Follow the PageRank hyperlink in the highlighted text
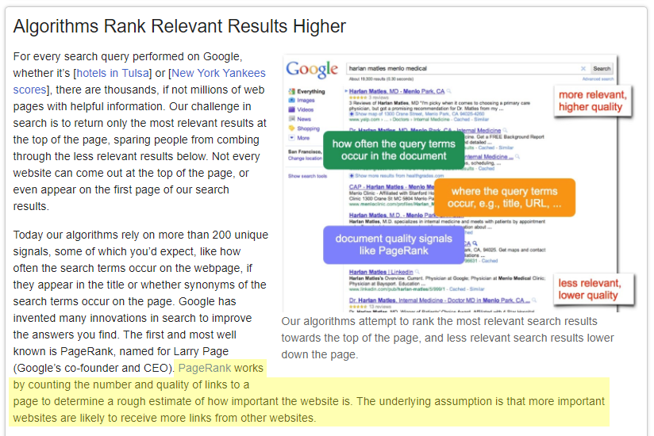This screenshot has width=654, height=436. click(x=205, y=368)
